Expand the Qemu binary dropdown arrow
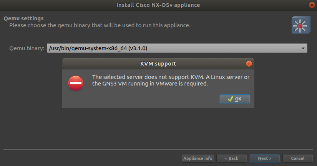 pos(303,48)
